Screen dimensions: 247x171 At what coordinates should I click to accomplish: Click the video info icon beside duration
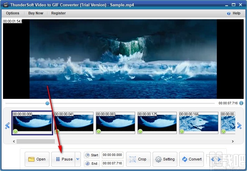point(241,103)
